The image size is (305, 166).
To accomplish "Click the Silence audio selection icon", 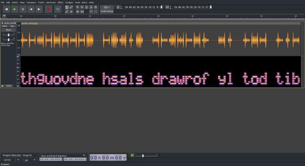I will (x=82, y=12).
